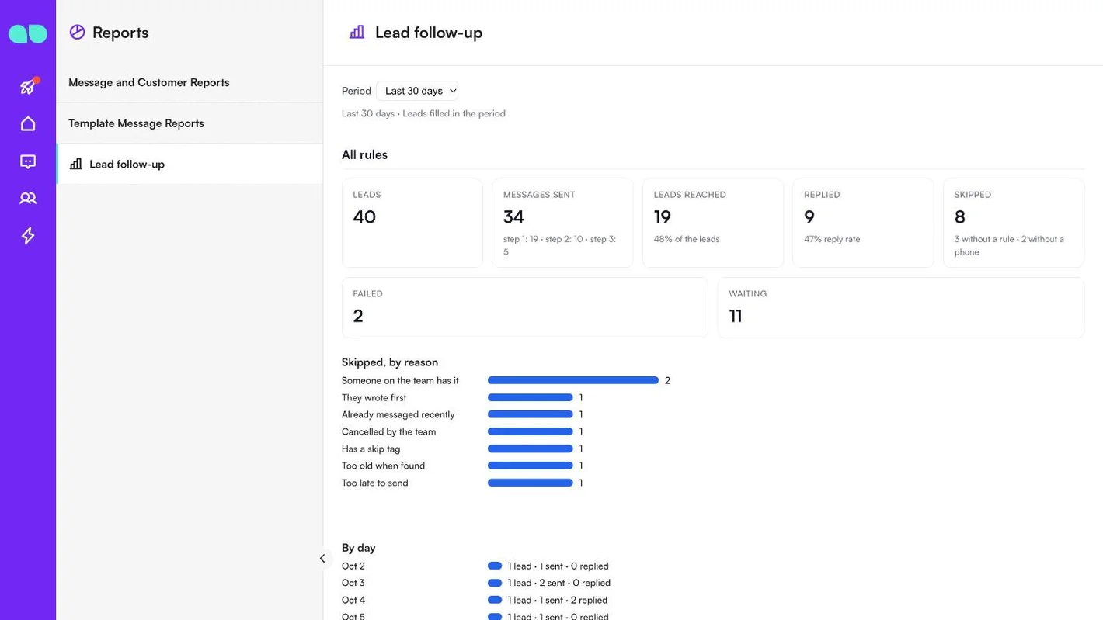Open the rocket launch icon
Screen dimensions: 1103x620
click(28, 86)
